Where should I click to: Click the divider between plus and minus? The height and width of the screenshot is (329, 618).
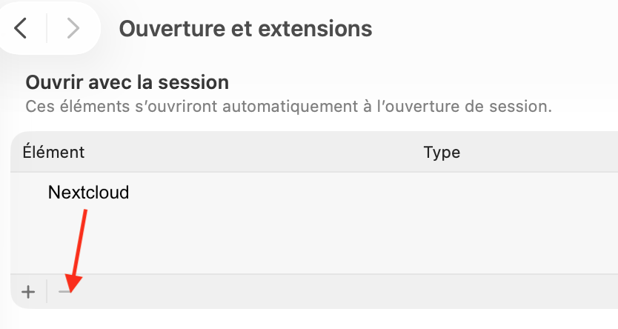click(x=47, y=292)
